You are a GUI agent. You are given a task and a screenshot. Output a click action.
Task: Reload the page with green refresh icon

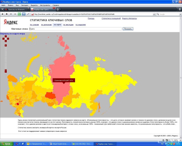coord(19,14)
